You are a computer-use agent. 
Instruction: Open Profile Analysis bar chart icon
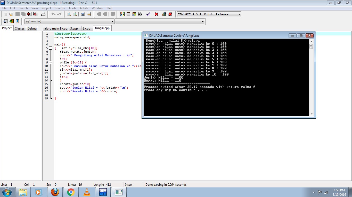(164, 14)
